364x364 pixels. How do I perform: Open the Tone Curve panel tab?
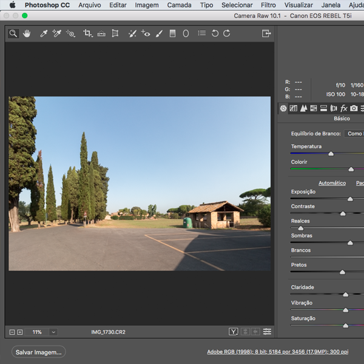[x=293, y=109]
